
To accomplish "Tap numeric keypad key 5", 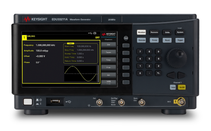I will tap(149, 59).
